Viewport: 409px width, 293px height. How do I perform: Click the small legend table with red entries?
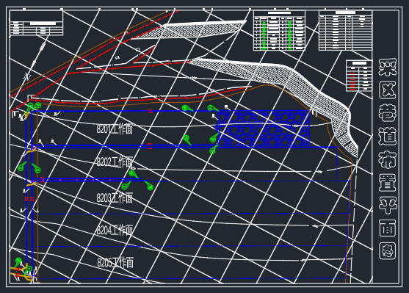tap(358, 76)
